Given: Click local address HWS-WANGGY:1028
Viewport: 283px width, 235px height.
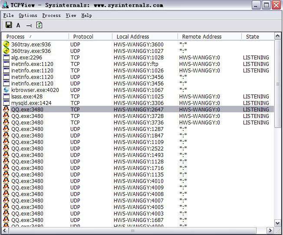Looking at the screenshot, I should 138,58.
